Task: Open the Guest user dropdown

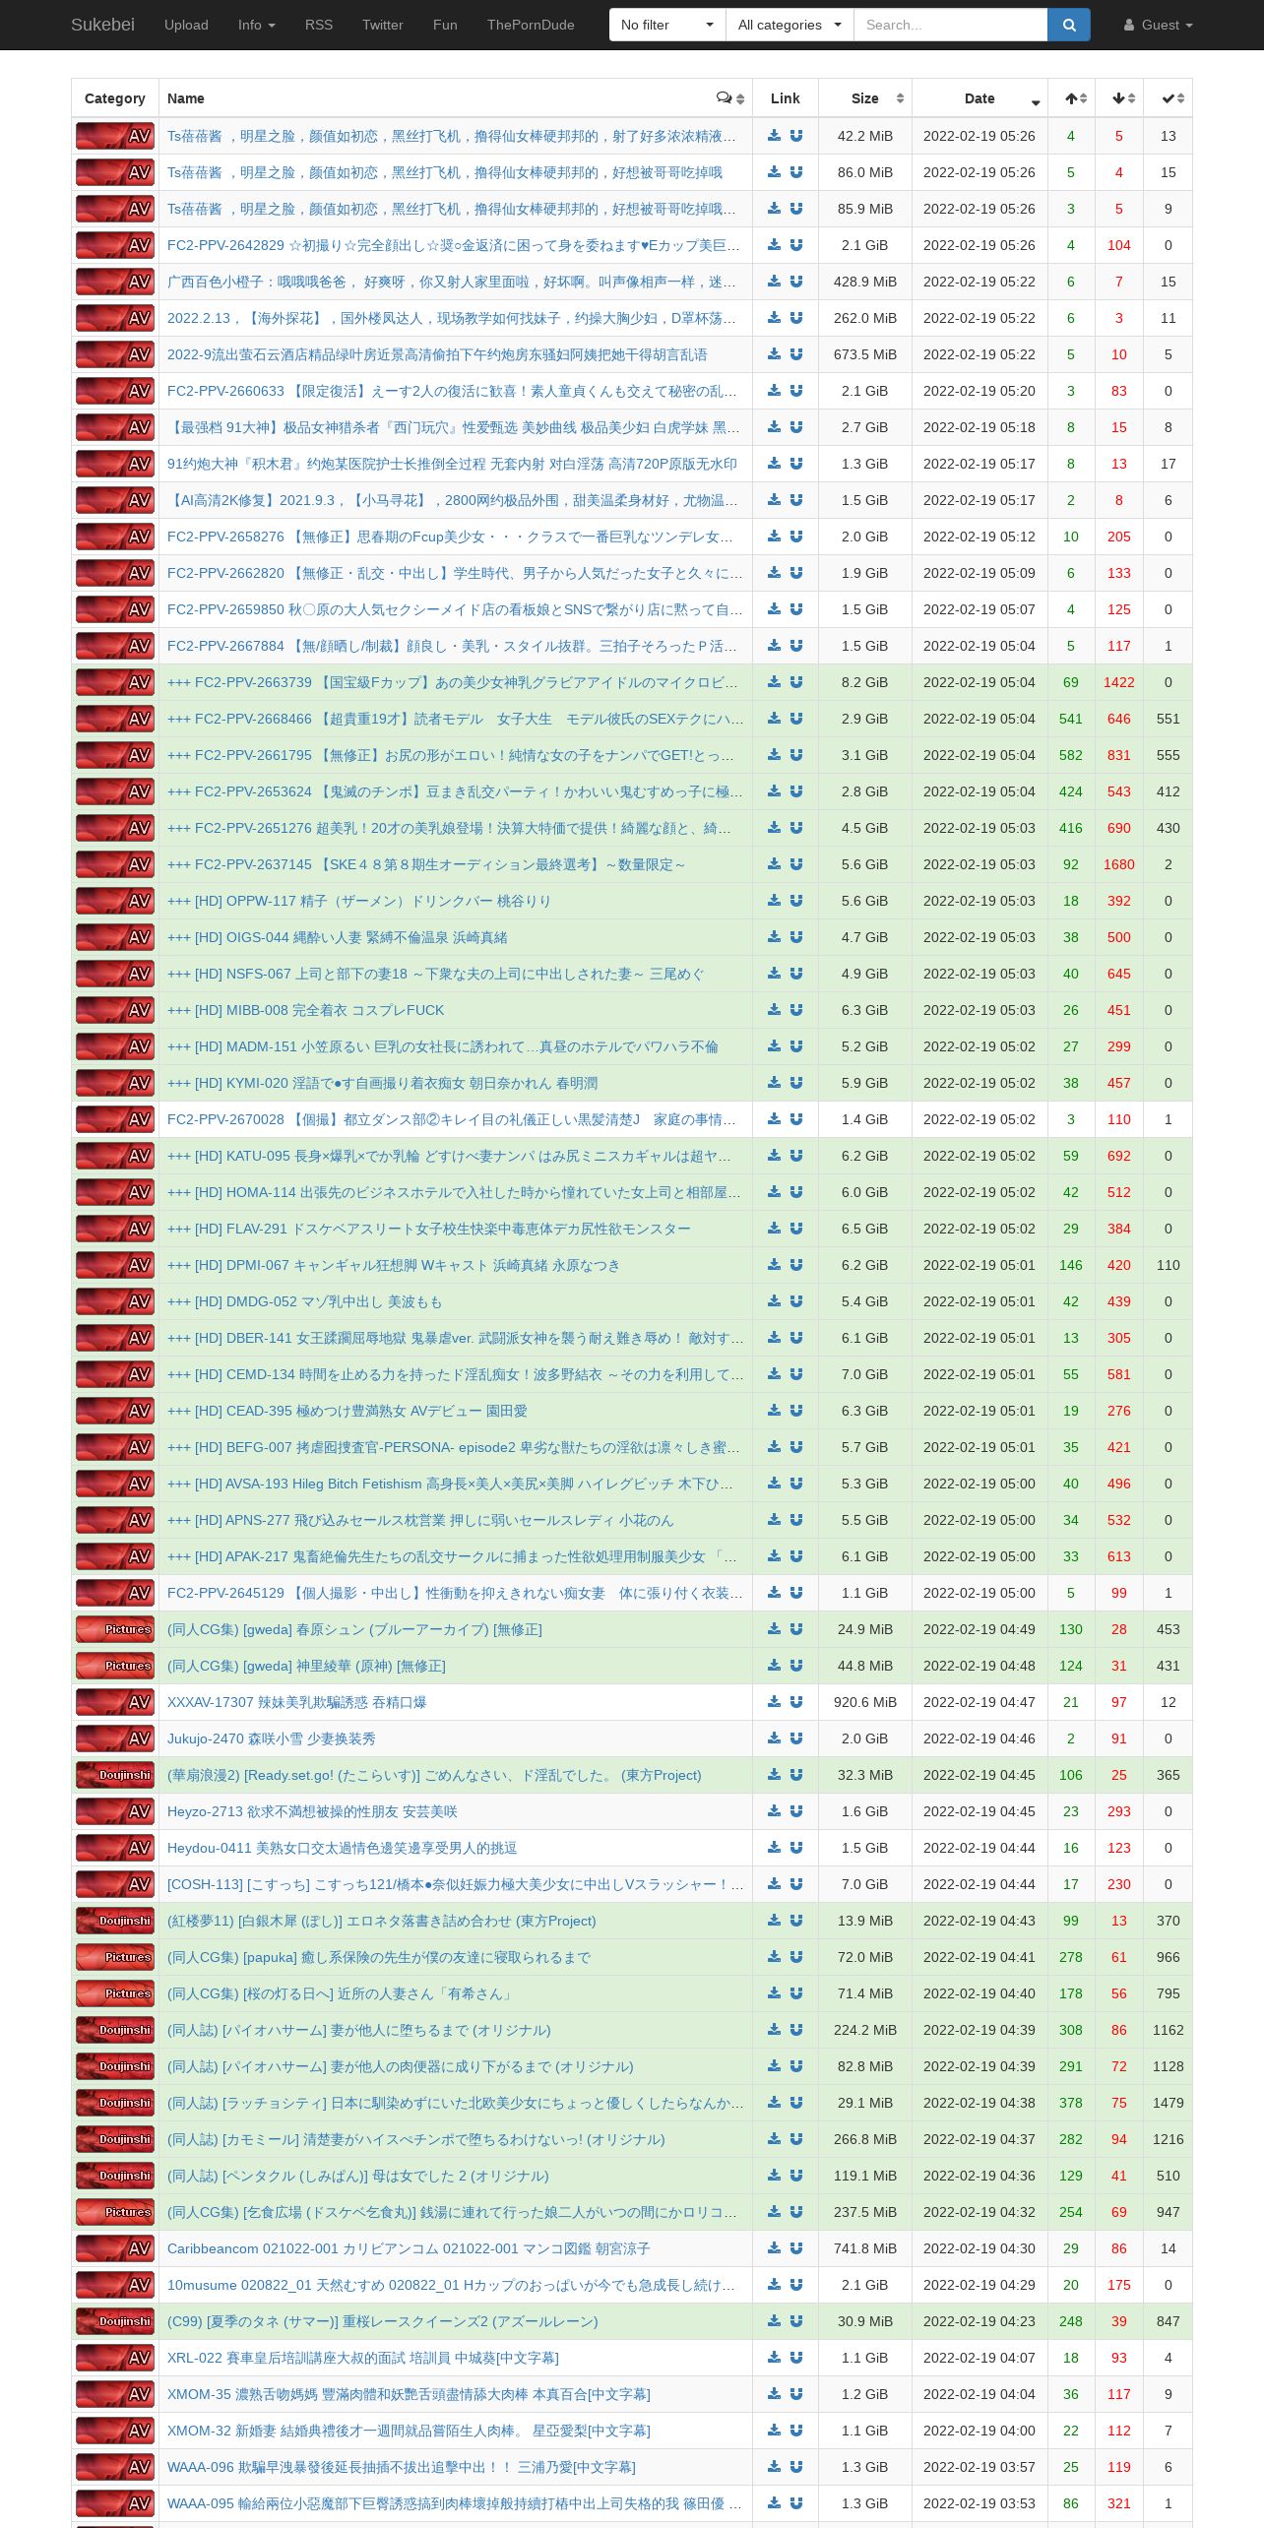Action: click(1158, 25)
